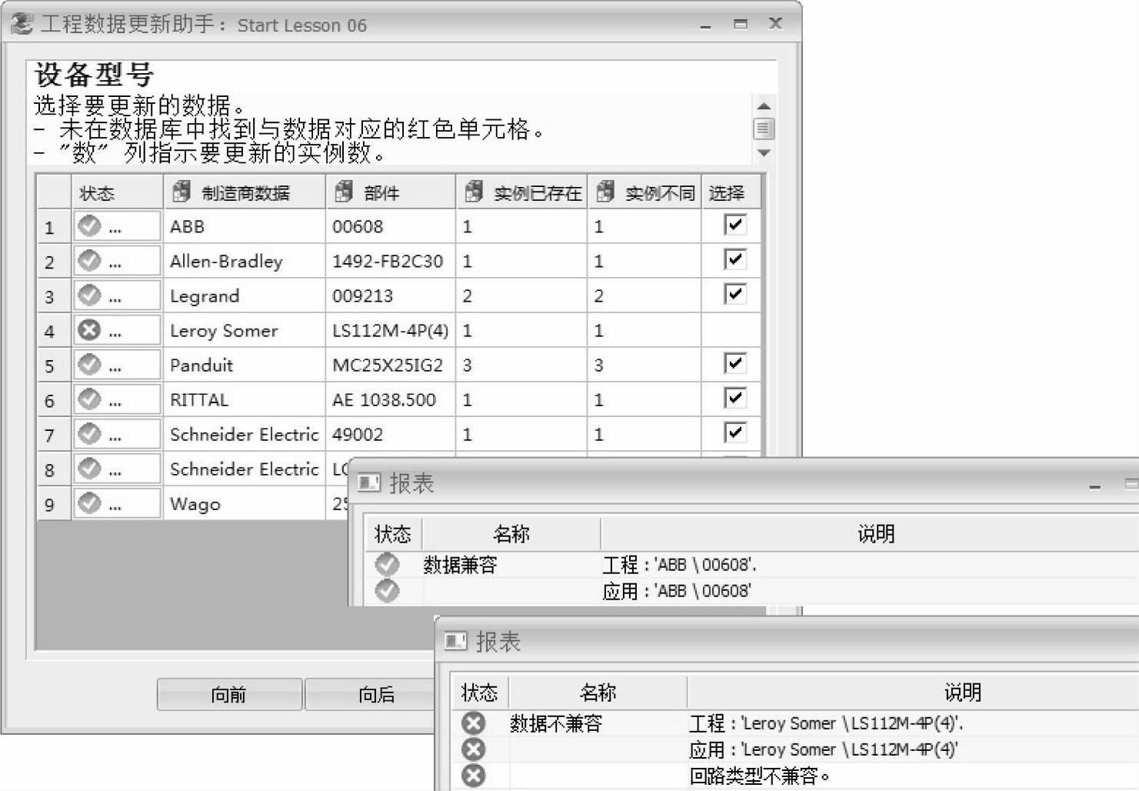Click the RITTAL row status check icon
1139x791 pixels.
[90, 399]
